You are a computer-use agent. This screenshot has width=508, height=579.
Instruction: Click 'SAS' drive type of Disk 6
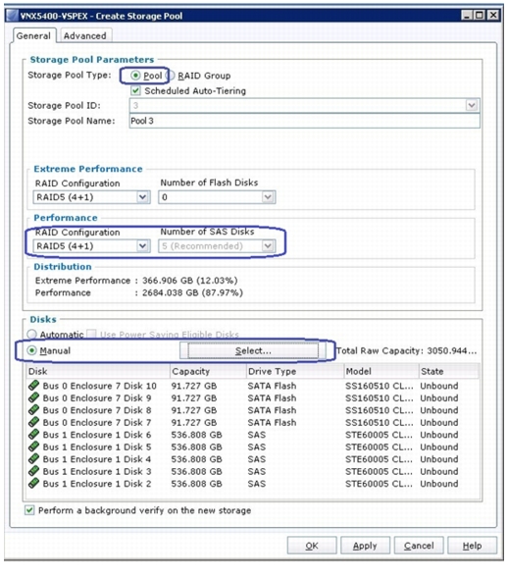[x=257, y=434]
